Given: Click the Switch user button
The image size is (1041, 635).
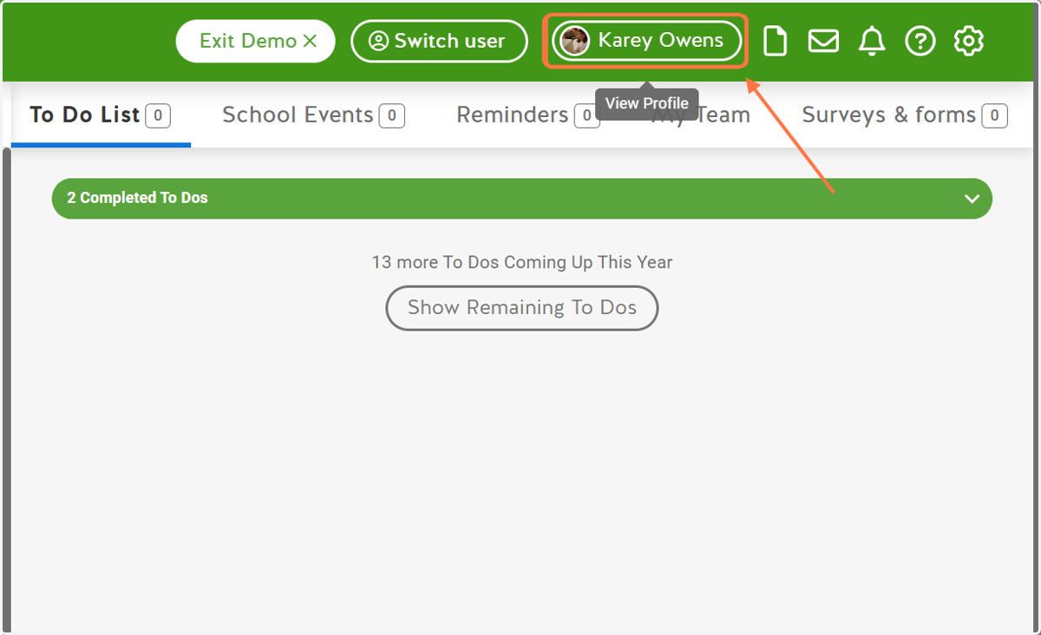Looking at the screenshot, I should 439,41.
